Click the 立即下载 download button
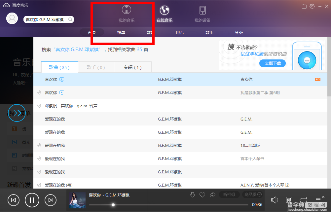Image resolution: width=331 pixels, height=212 pixels. click(273, 63)
